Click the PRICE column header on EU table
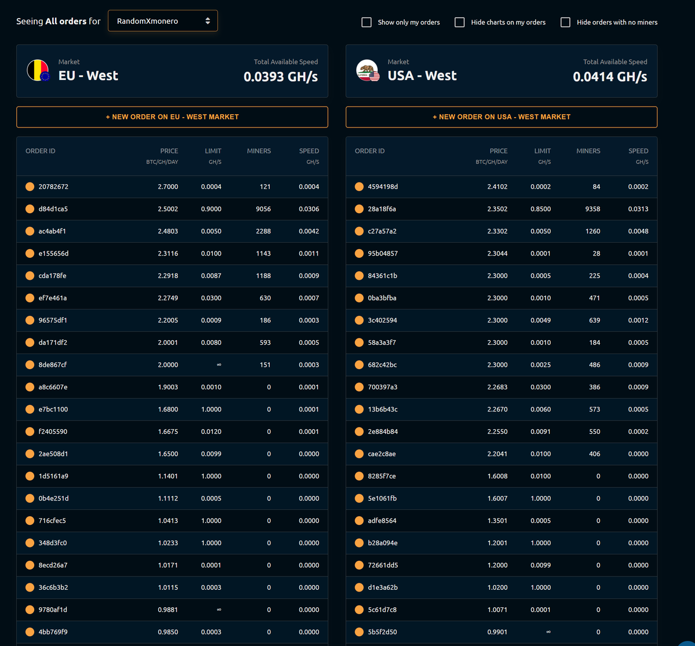Image resolution: width=695 pixels, height=646 pixels. click(169, 151)
